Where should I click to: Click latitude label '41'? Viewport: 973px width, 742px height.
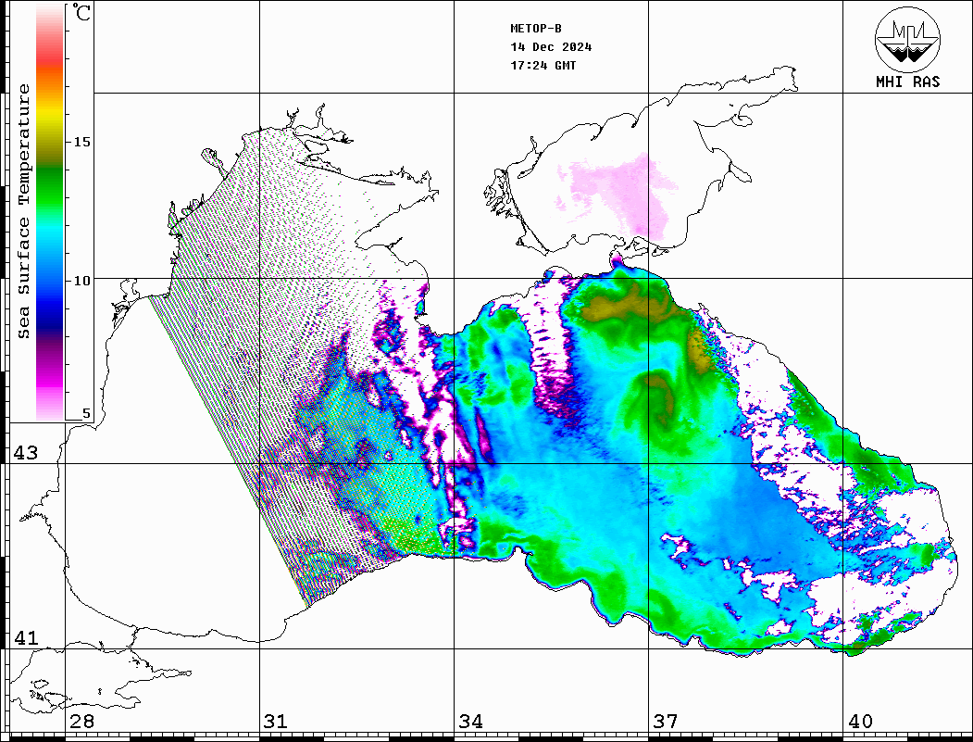[26, 637]
